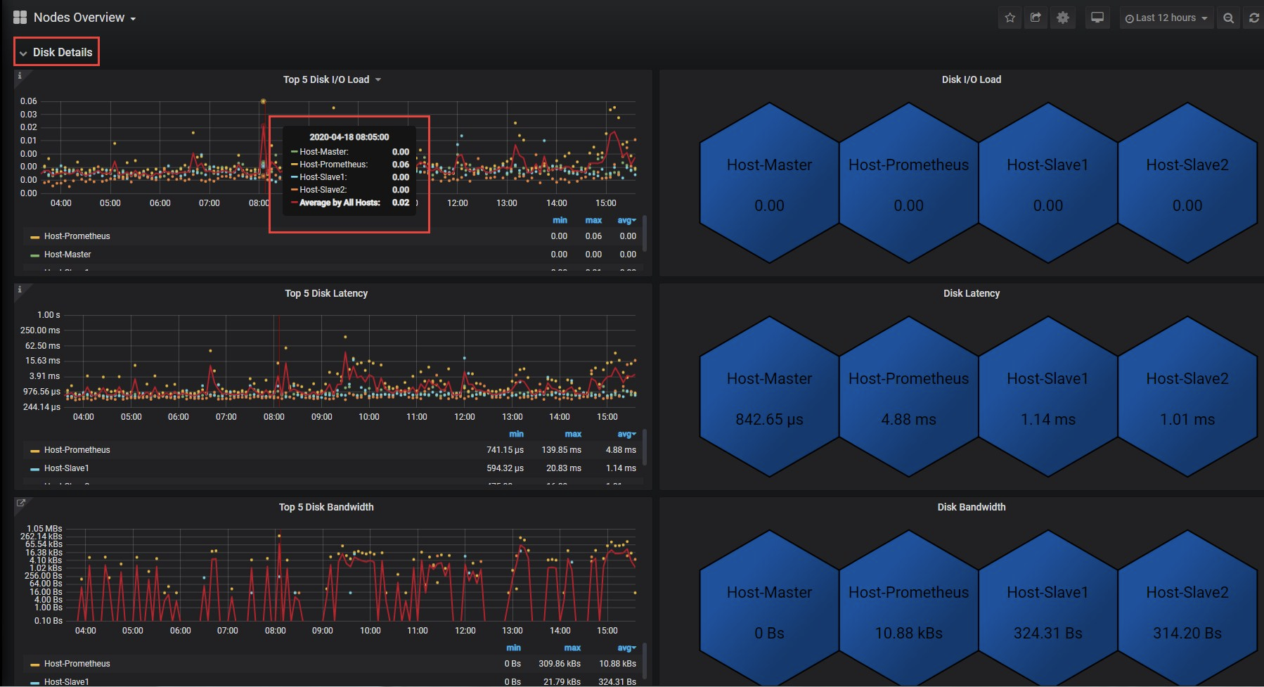Click the external link icon on Top 5 Disk Bandwidth panel
1264x687 pixels.
tap(21, 503)
